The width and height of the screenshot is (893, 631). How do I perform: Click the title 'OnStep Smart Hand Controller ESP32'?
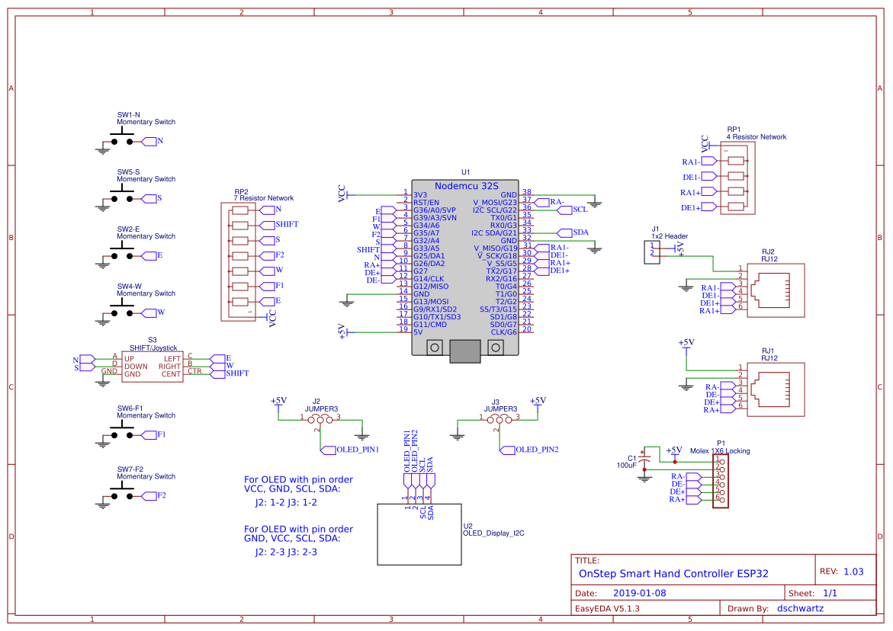click(x=673, y=574)
